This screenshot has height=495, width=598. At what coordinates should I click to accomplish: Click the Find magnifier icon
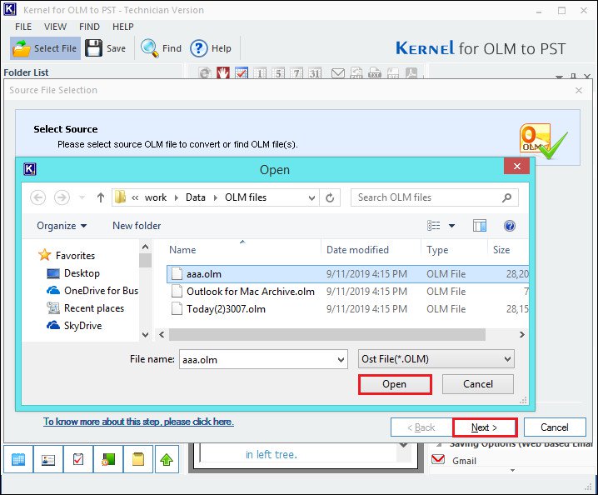[149, 48]
